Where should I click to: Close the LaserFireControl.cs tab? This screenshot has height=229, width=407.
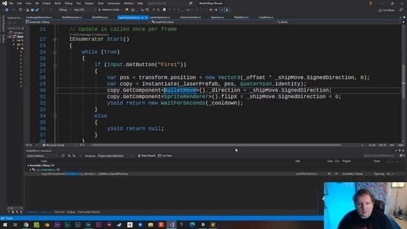click(x=146, y=17)
